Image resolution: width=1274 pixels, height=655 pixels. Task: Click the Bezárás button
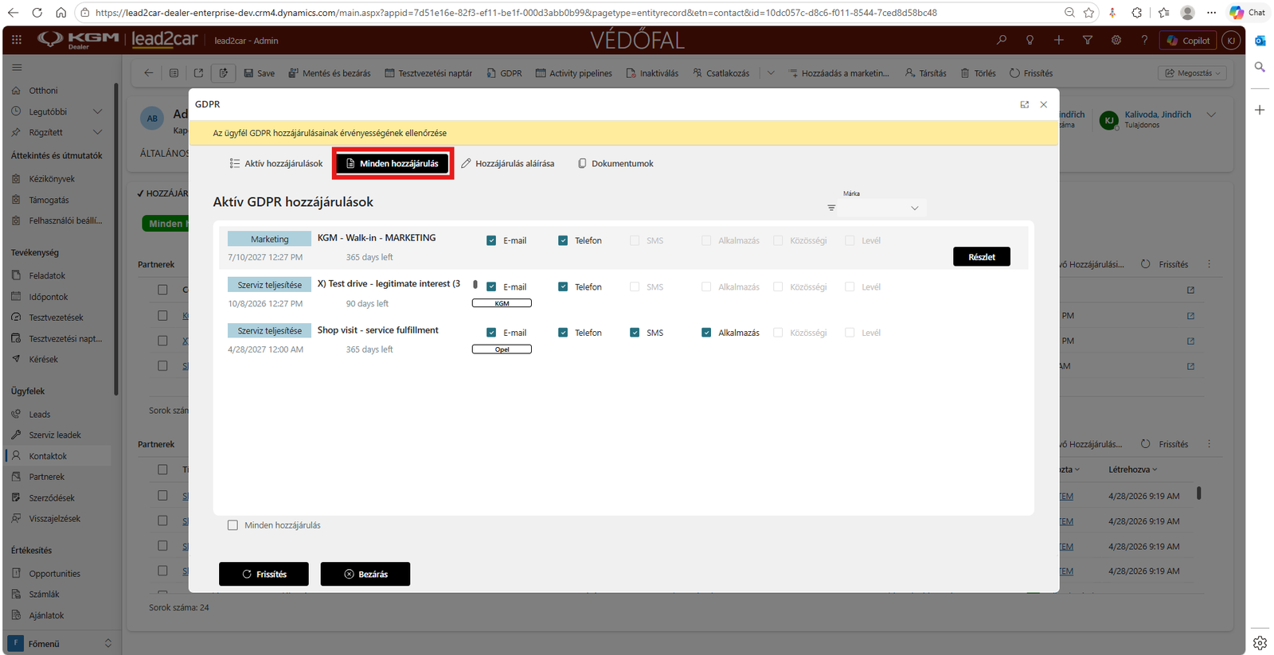(365, 574)
